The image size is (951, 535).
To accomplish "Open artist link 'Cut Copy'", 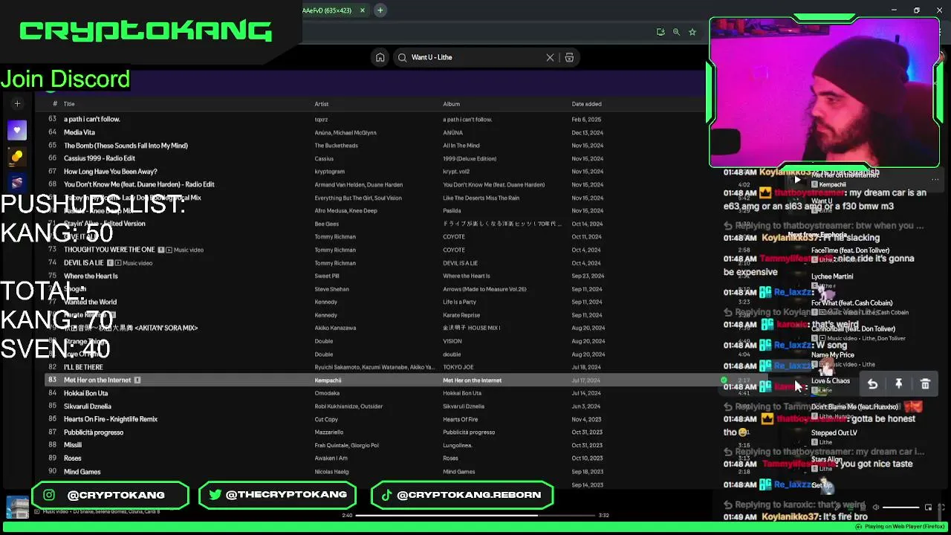I will pyautogui.click(x=326, y=419).
